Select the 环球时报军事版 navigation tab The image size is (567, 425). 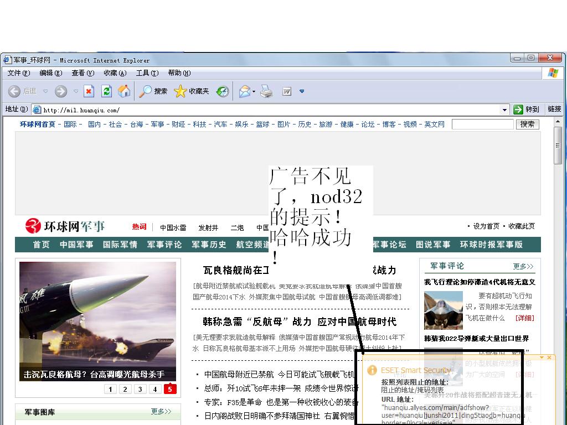[x=491, y=245]
